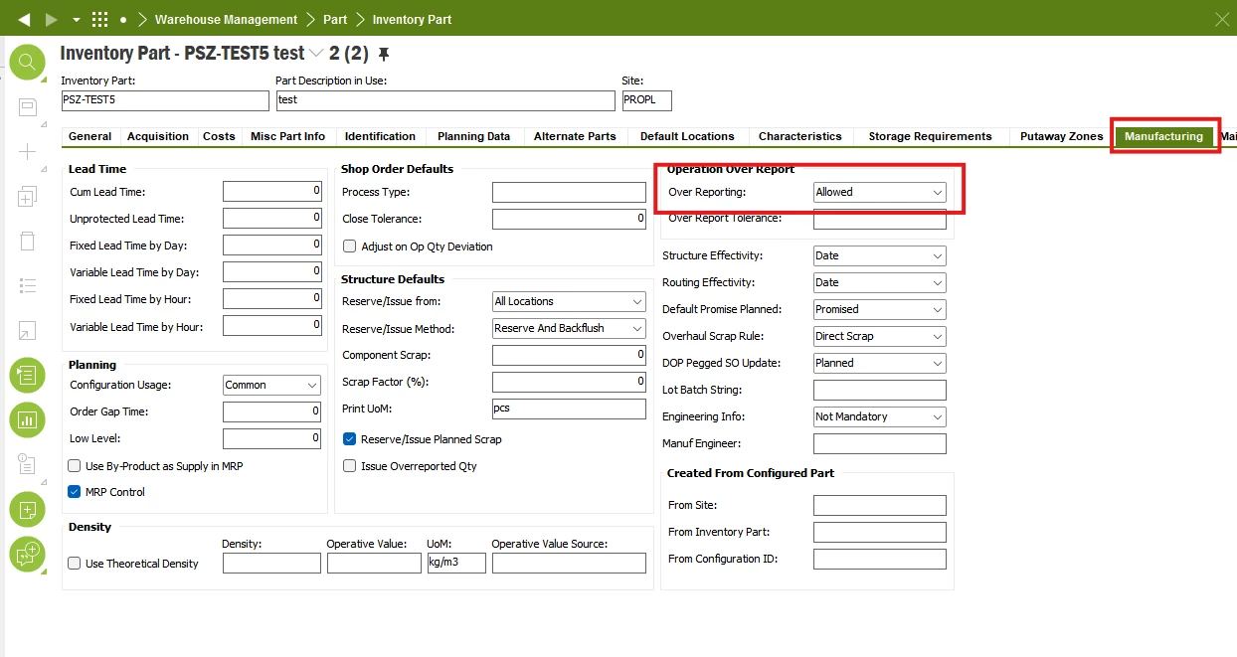The height and width of the screenshot is (657, 1237).
Task: Click the back navigation arrow
Action: click(24, 19)
